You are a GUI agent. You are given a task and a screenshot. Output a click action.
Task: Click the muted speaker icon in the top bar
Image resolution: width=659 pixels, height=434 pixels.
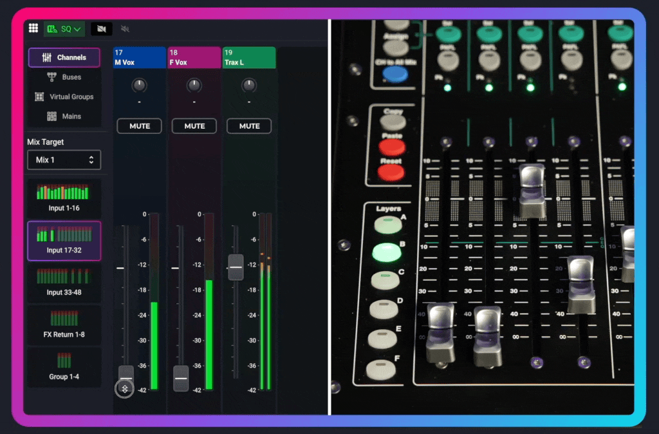point(125,28)
